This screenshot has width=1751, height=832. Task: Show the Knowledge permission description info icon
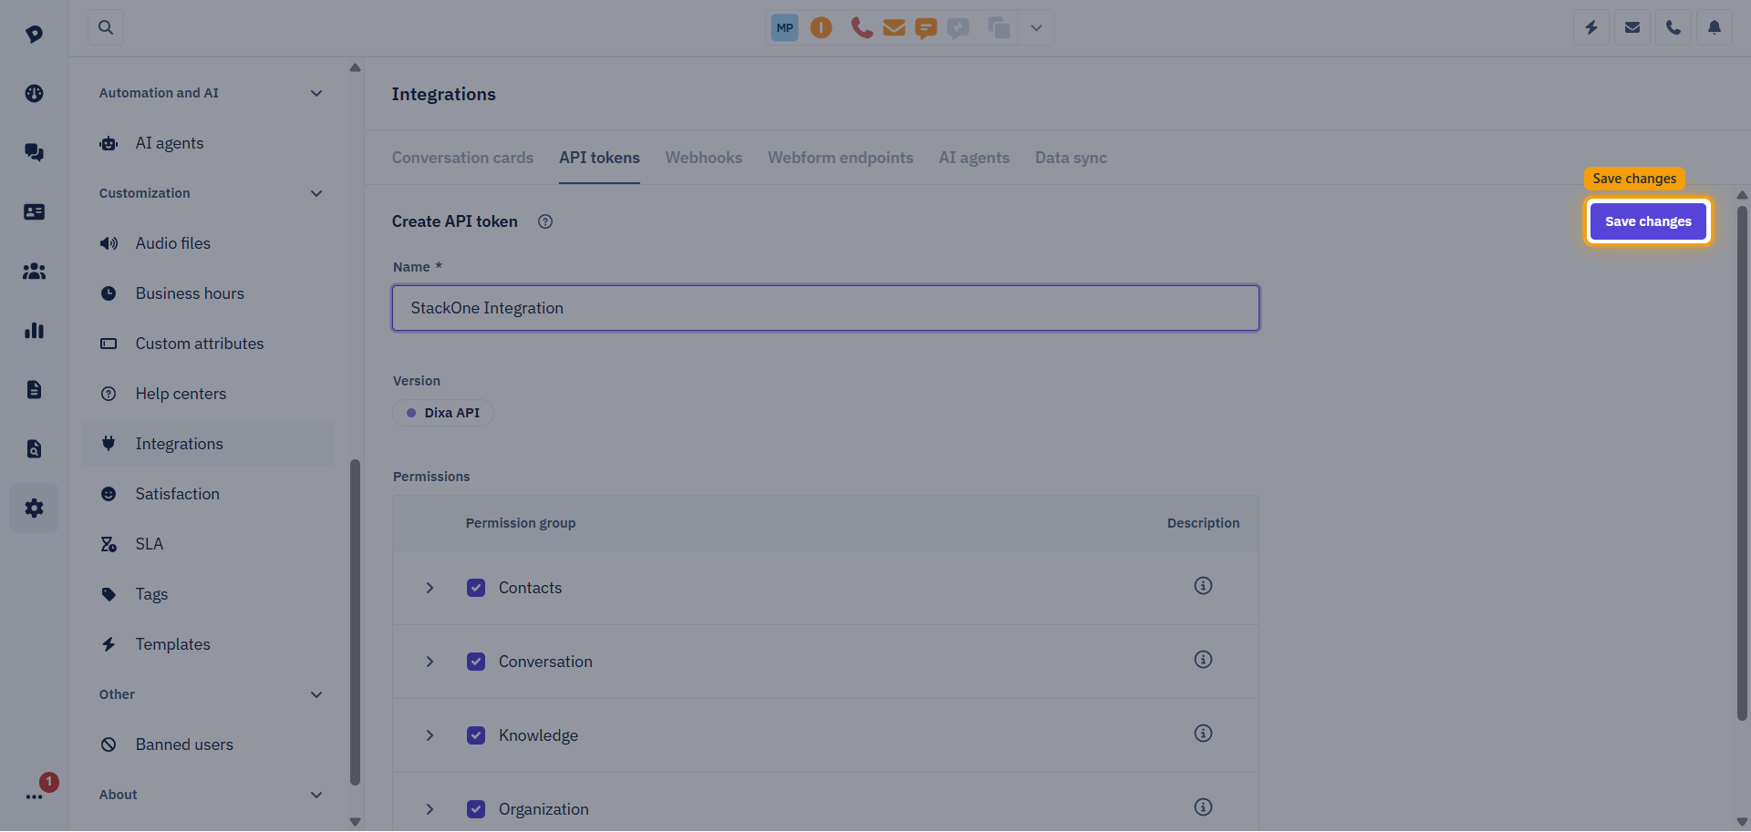click(x=1203, y=734)
